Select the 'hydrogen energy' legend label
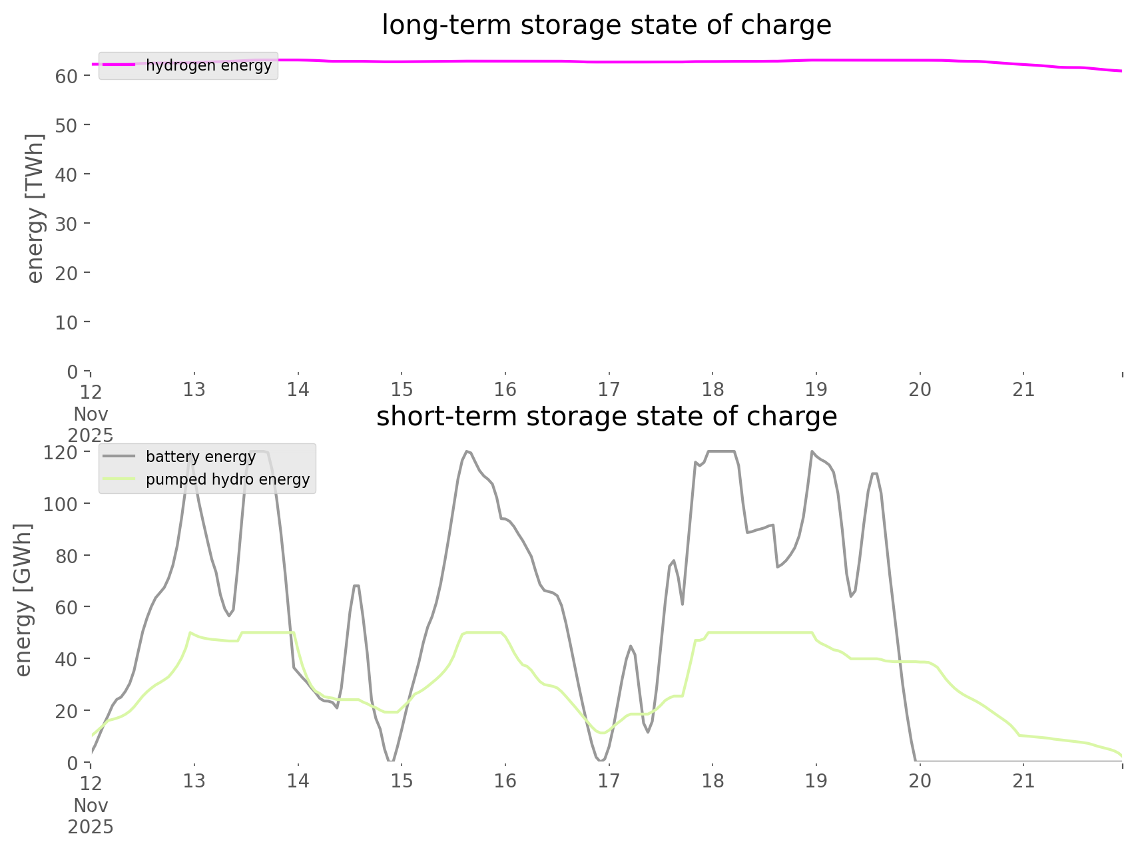1136x850 pixels. [x=208, y=65]
